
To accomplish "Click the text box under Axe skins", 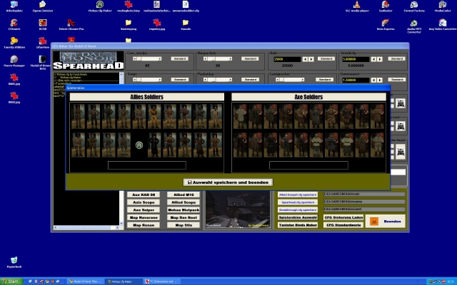I will coord(308,165).
